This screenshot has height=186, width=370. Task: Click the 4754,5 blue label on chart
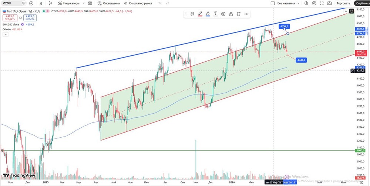click(284, 26)
